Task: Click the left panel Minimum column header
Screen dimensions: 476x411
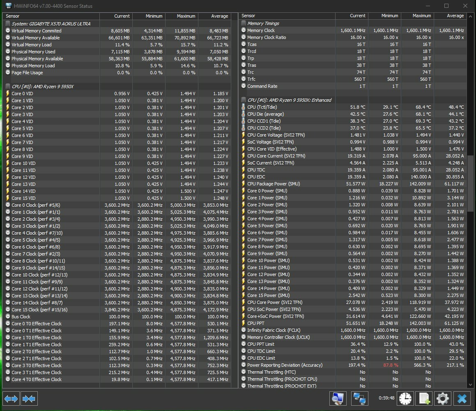Action: (x=149, y=16)
